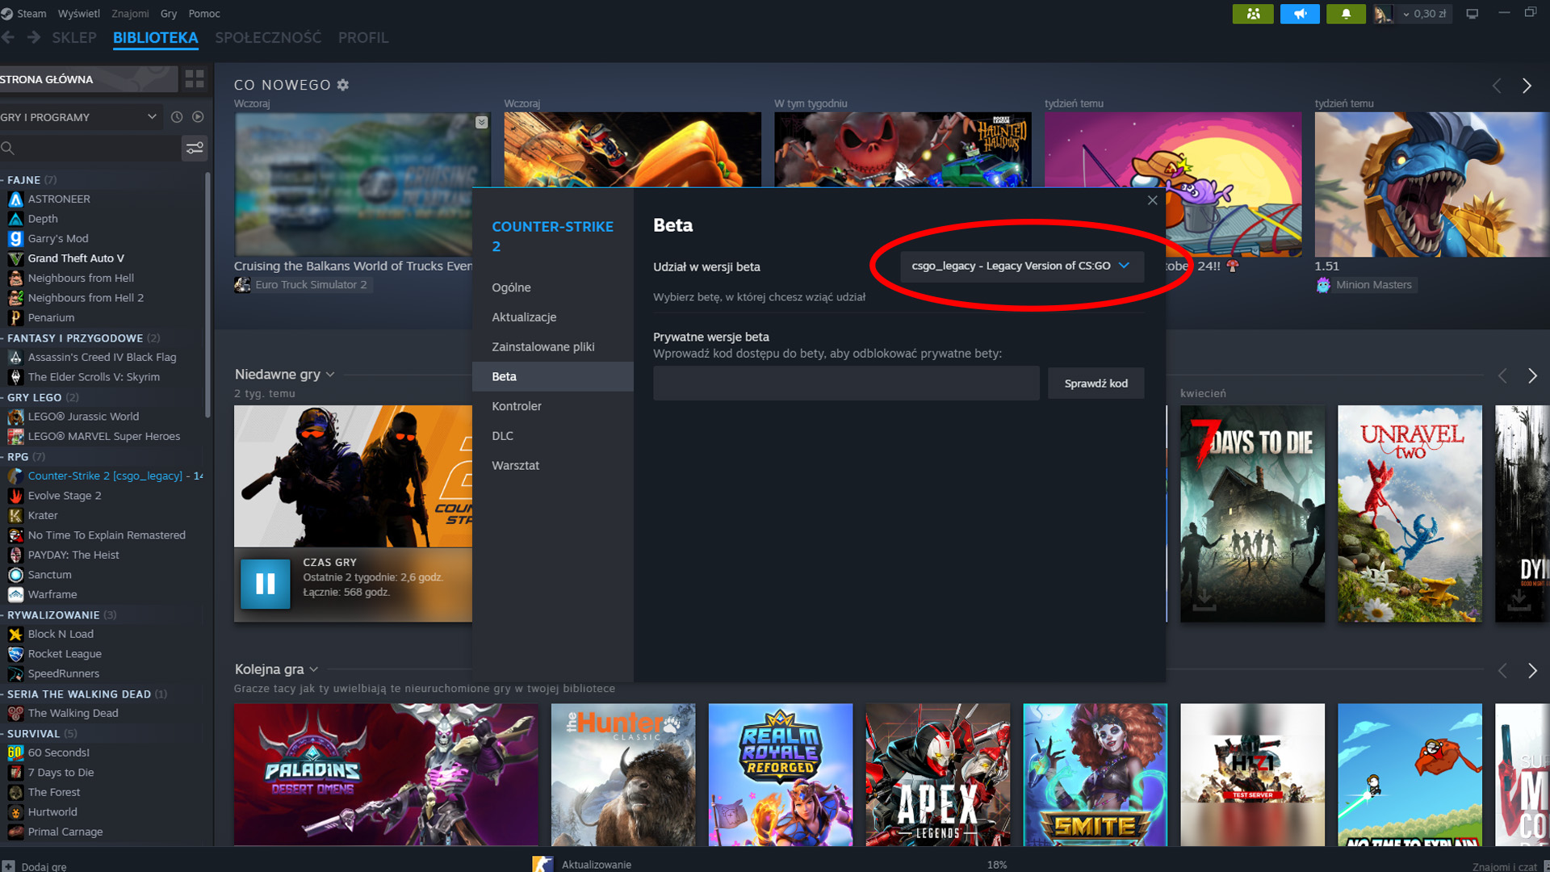
Task: Open advanced library filter settings icon
Action: point(195,148)
